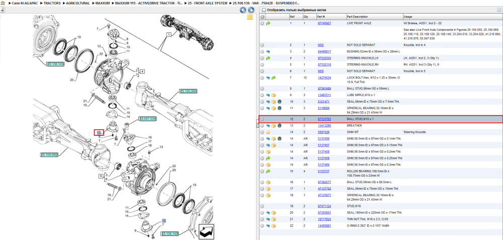Click box icon on SHIM 0.2mm row
This screenshot has height=240, width=503.
click(268, 152)
